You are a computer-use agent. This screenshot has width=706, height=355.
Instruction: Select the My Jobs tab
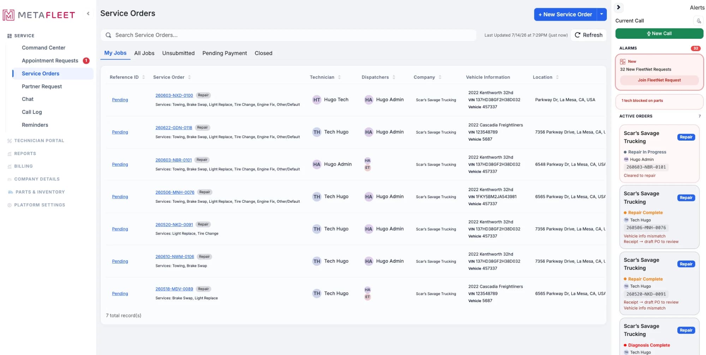(x=115, y=53)
